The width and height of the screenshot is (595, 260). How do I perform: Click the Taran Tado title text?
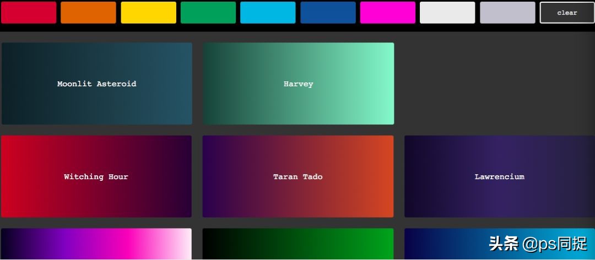point(298,176)
